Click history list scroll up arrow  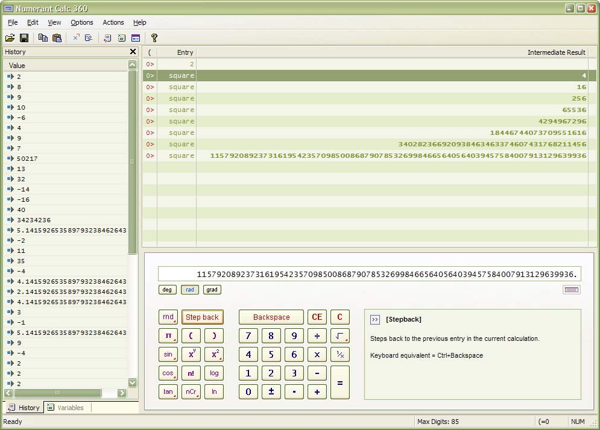(x=133, y=64)
